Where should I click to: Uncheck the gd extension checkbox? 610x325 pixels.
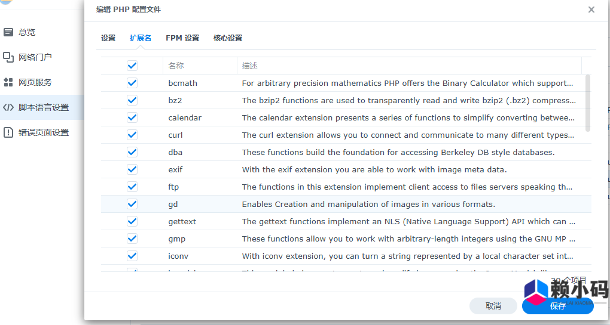[x=132, y=204]
